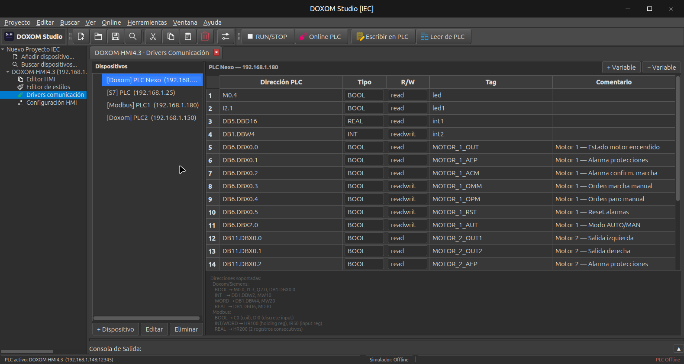Open settings sliders toolbar icon
Image resolution: width=684 pixels, height=364 pixels.
point(226,37)
